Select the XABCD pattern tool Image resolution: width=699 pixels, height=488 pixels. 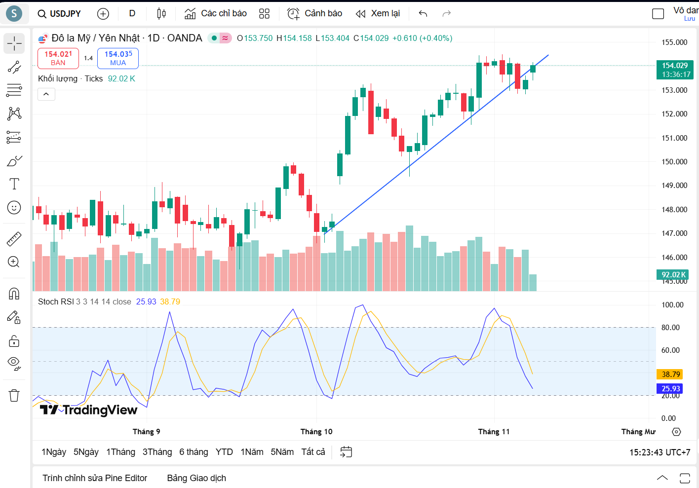coord(14,113)
